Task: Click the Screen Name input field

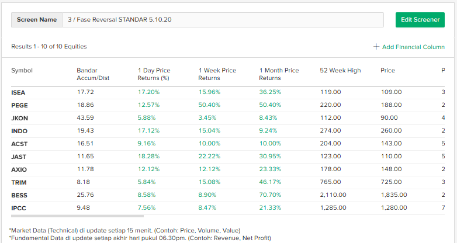Action: (222, 19)
